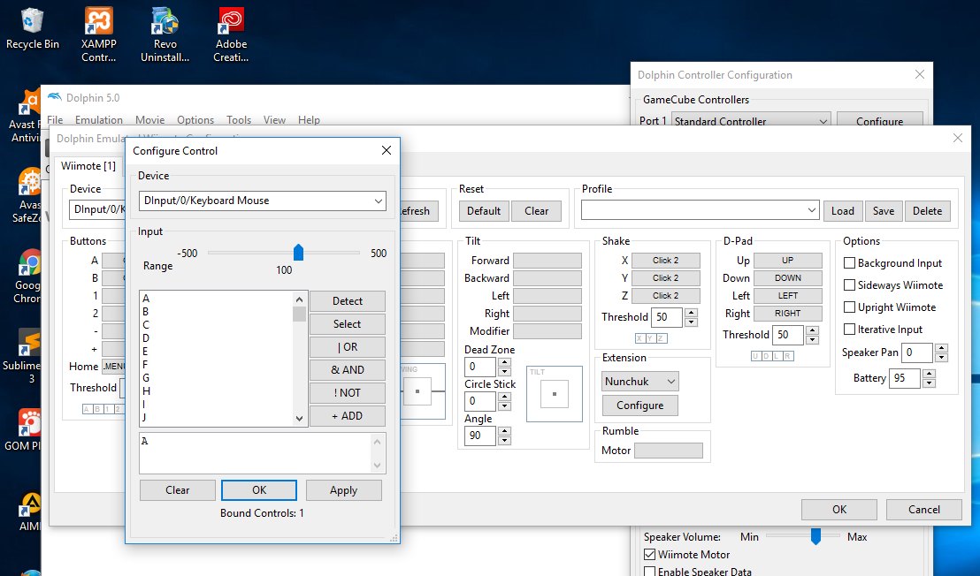Open the Profile dropdown
The width and height of the screenshot is (980, 576).
(700, 210)
